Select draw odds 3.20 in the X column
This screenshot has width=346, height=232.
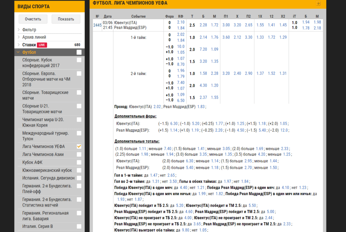[x=237, y=25]
